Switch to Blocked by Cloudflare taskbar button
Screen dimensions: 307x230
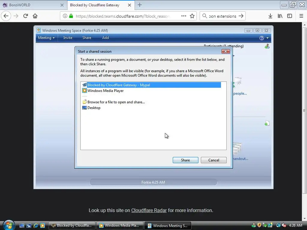[72, 226]
